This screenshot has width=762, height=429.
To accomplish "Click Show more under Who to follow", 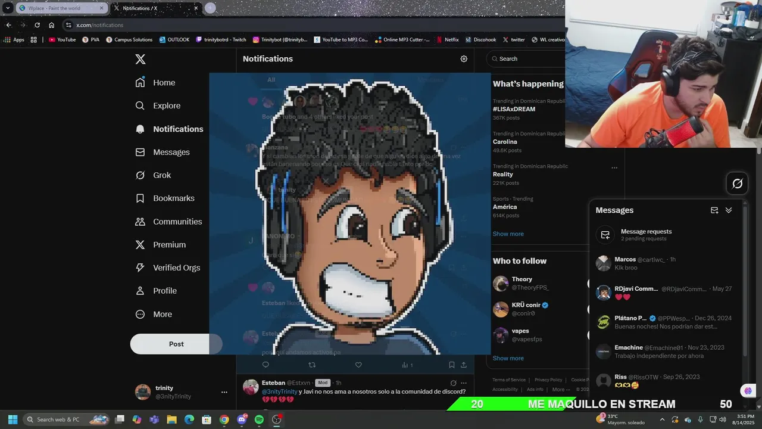I will tap(508, 359).
